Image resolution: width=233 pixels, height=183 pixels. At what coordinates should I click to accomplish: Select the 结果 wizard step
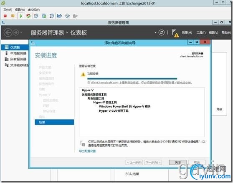(x=54, y=122)
